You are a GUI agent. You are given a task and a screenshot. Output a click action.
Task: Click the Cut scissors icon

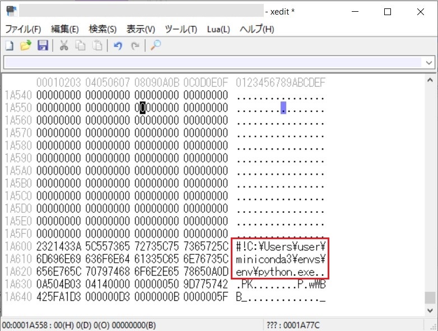click(x=64, y=45)
